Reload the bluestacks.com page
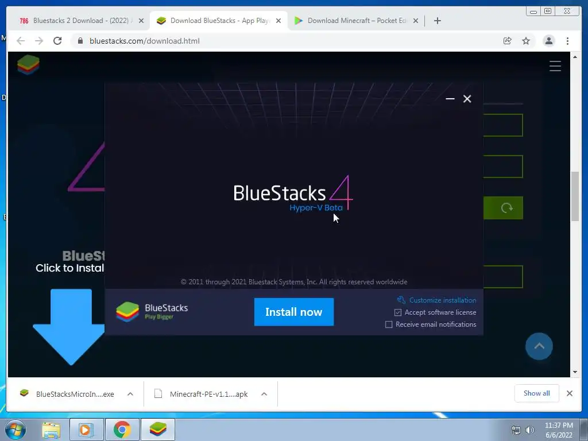The height and width of the screenshot is (441, 588). point(57,41)
